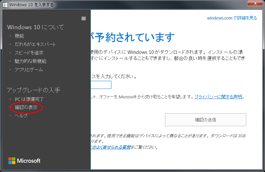Open 魅力的な新機能 menu item
This screenshot has width=265, height=172.
point(31,61)
